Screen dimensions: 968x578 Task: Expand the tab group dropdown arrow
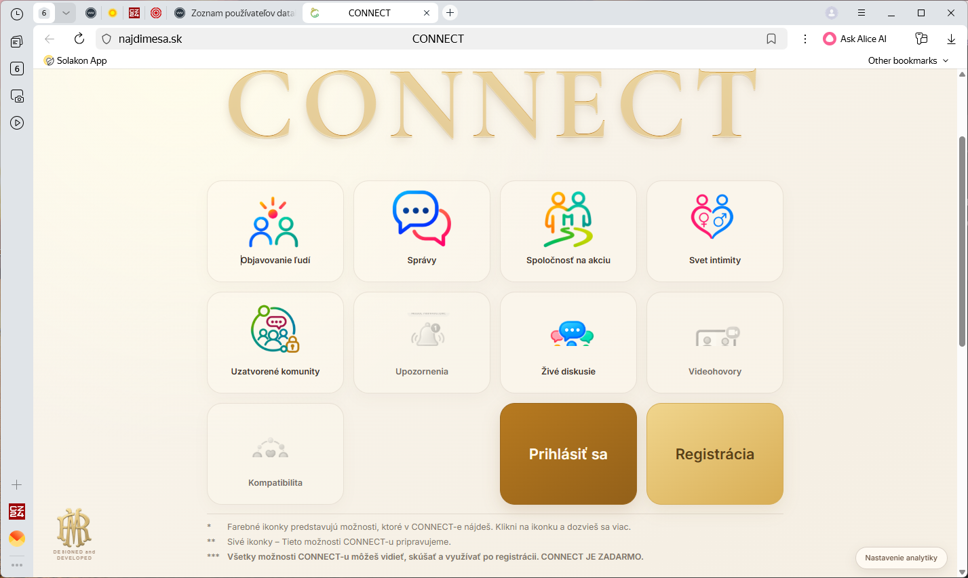click(66, 13)
